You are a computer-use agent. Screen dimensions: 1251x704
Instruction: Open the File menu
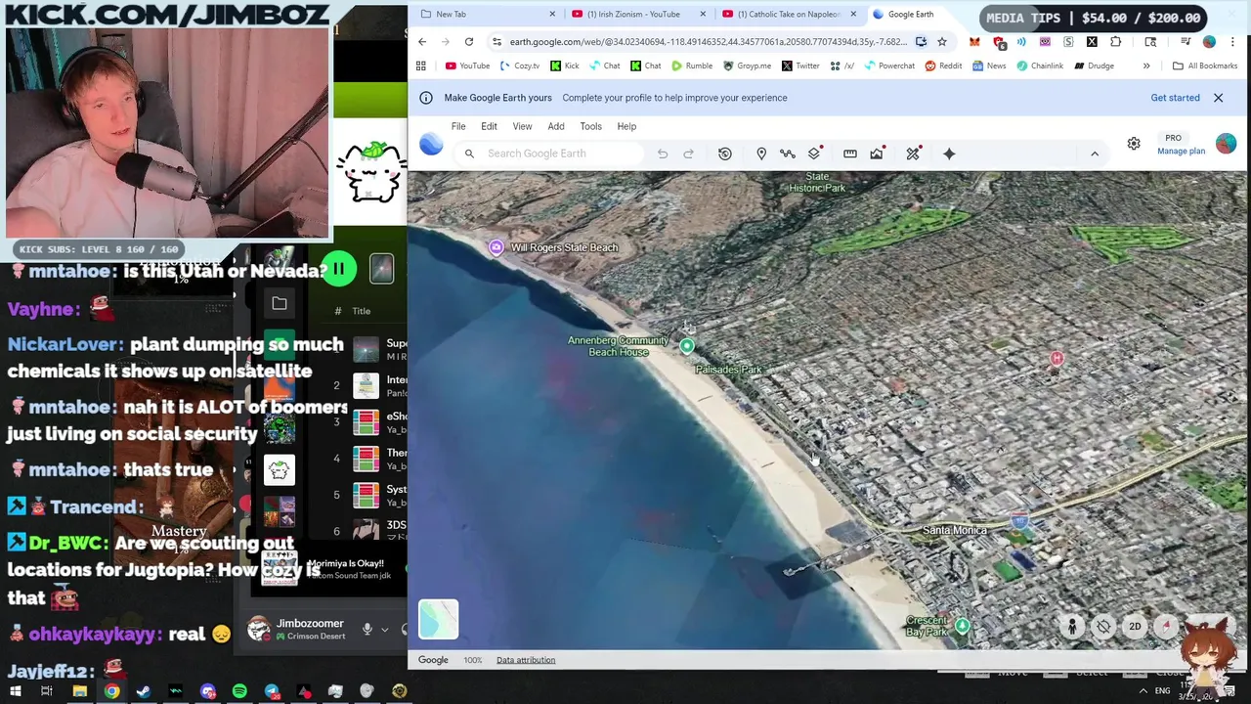pyautogui.click(x=458, y=126)
